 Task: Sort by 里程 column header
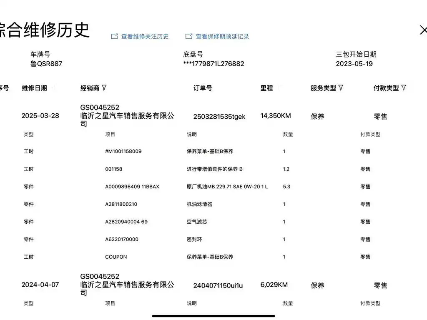click(x=267, y=88)
